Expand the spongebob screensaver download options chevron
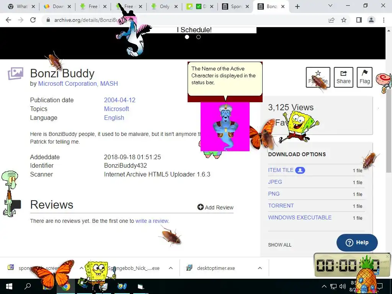This screenshot has width=392, height=294. (81, 268)
